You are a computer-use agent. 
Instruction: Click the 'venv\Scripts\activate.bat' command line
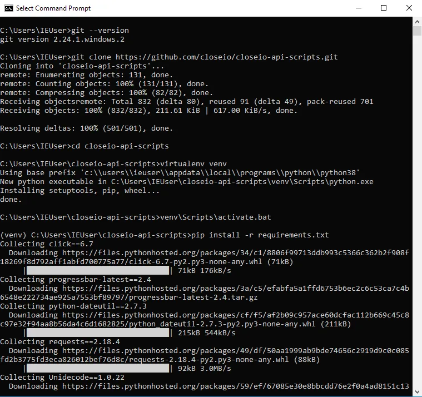coord(136,217)
